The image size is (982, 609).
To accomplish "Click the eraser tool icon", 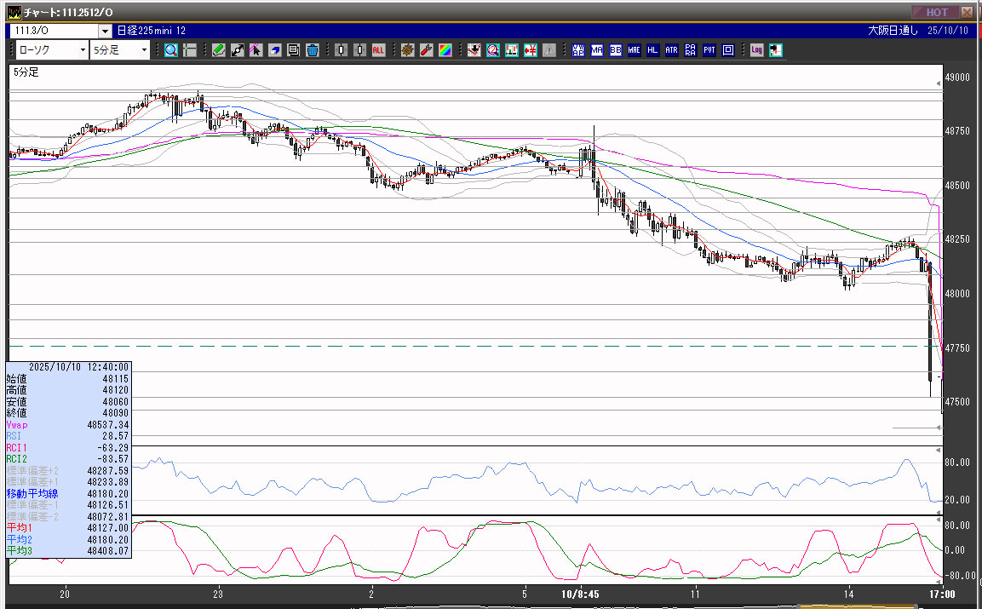I will pos(274,50).
